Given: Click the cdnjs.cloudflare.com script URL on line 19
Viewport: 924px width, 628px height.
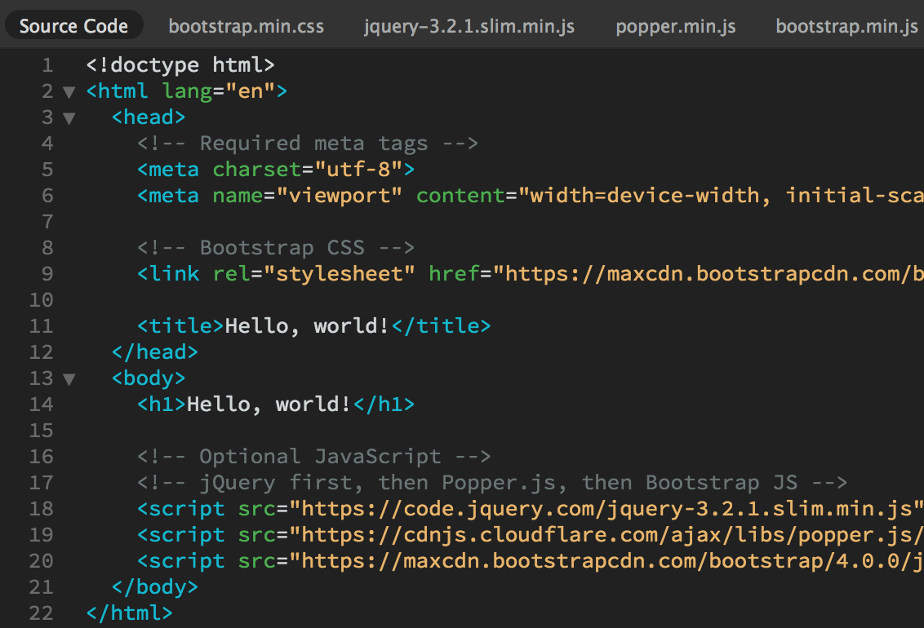Looking at the screenshot, I should (x=606, y=534).
